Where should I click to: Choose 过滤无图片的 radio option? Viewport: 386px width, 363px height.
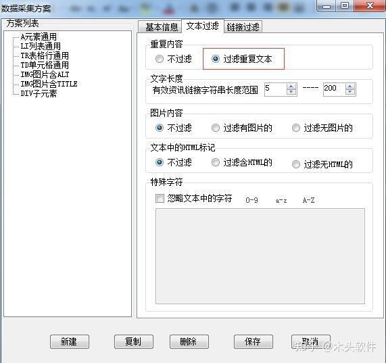[x=322, y=128]
